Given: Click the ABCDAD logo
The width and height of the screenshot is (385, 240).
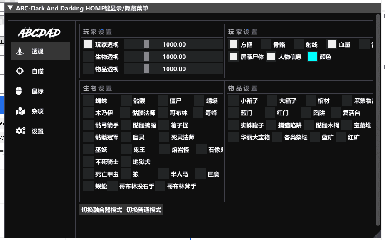Looking at the screenshot, I should click(x=39, y=33).
